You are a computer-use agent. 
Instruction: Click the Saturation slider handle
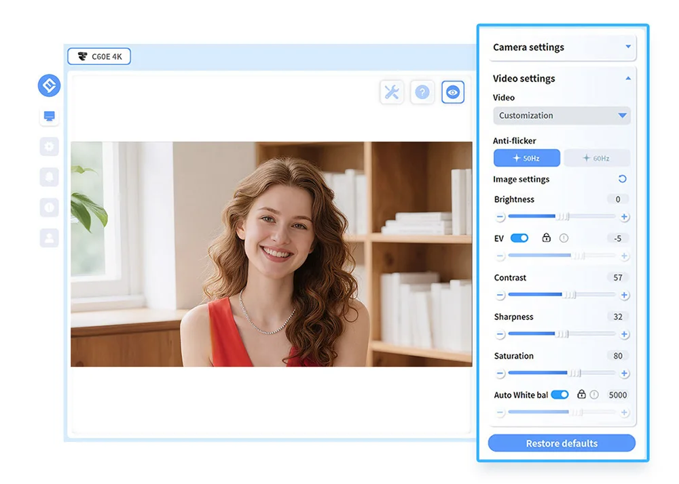(x=574, y=373)
